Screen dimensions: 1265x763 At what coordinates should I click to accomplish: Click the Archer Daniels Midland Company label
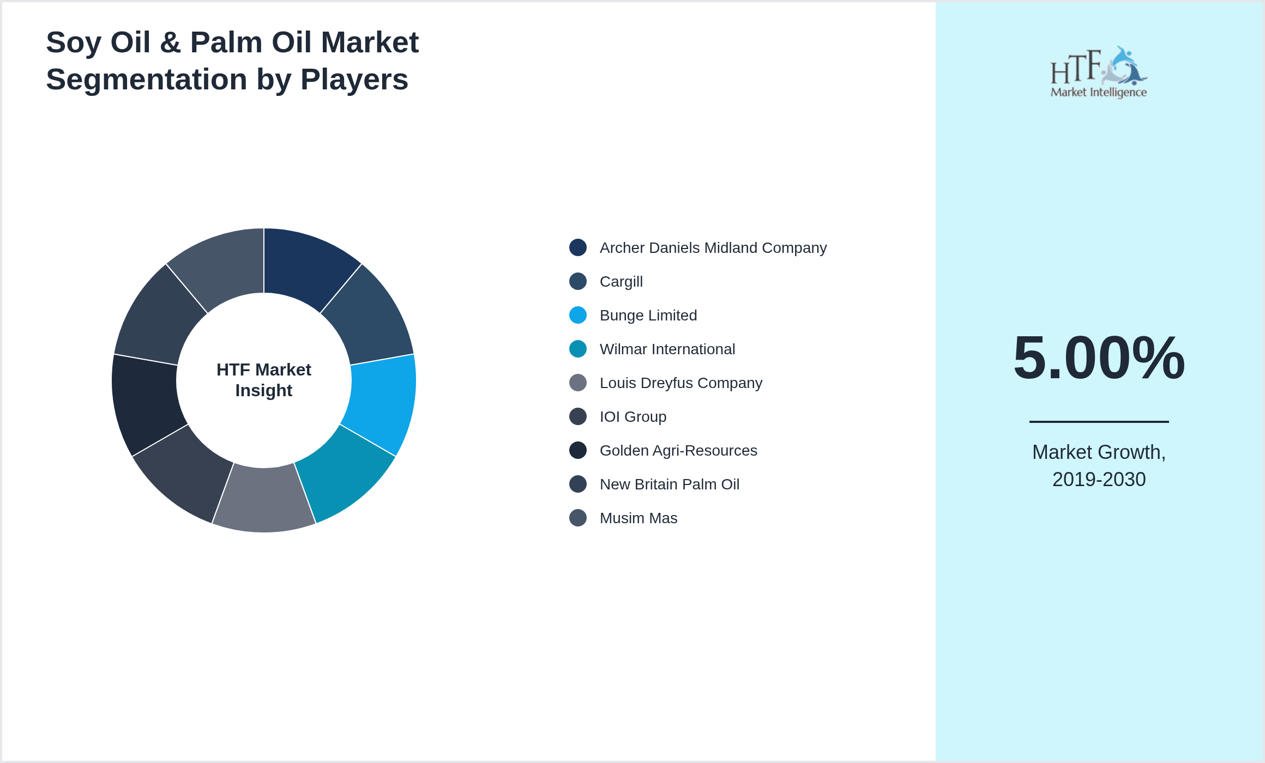pos(713,248)
